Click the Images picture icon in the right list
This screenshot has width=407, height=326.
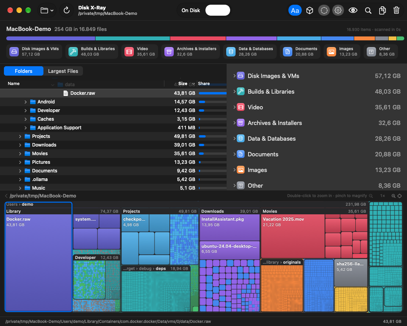click(x=241, y=170)
